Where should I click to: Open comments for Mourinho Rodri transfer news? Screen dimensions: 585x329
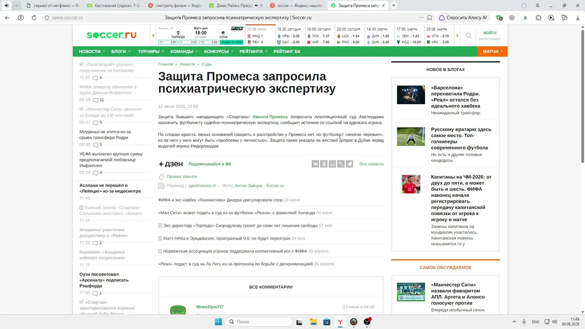(97, 145)
